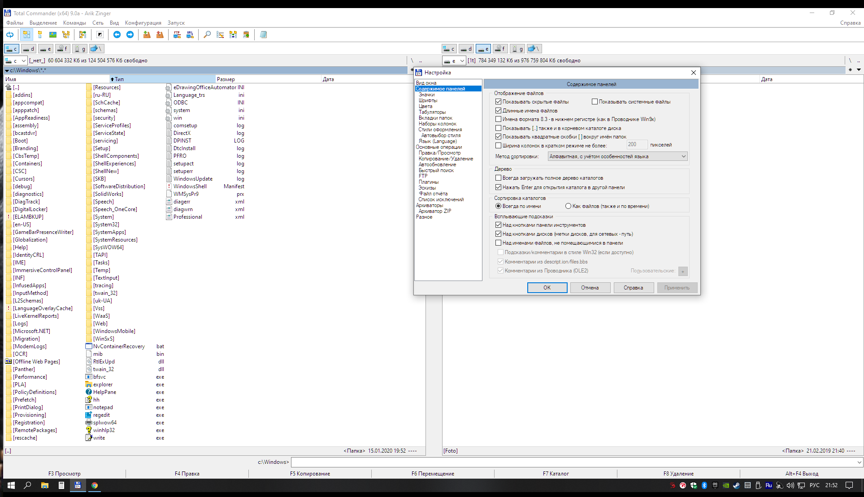The image size is (864, 497).
Task: Click 'F5 Копирование' function button
Action: tap(310, 474)
